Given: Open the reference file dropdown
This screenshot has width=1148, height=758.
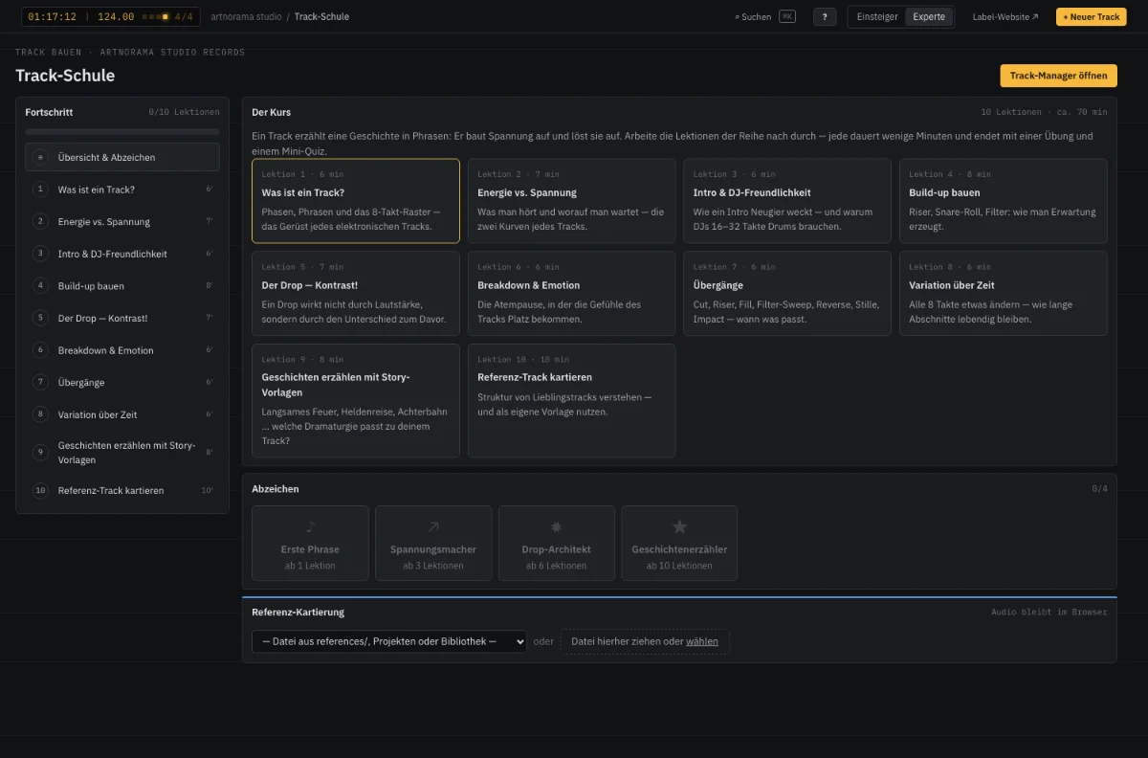Looking at the screenshot, I should 389,641.
